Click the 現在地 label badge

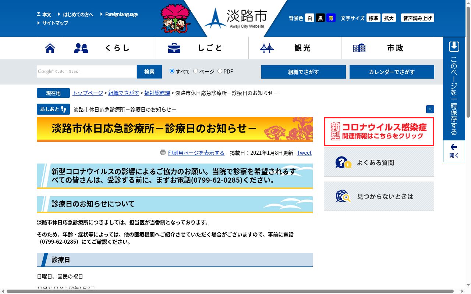[x=53, y=93]
